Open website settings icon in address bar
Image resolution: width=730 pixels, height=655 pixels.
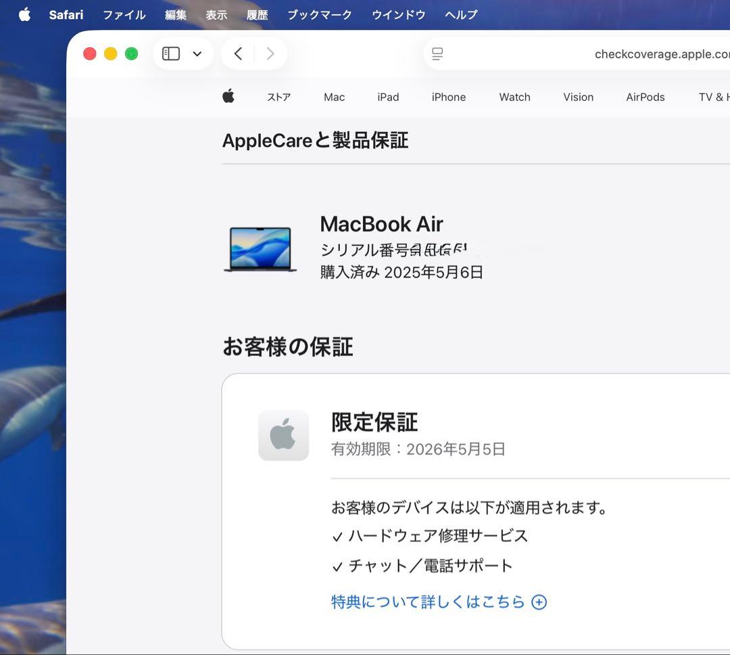pyautogui.click(x=437, y=53)
